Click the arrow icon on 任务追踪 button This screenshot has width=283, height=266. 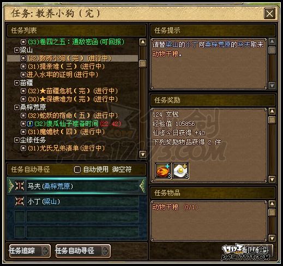[x=45, y=251]
